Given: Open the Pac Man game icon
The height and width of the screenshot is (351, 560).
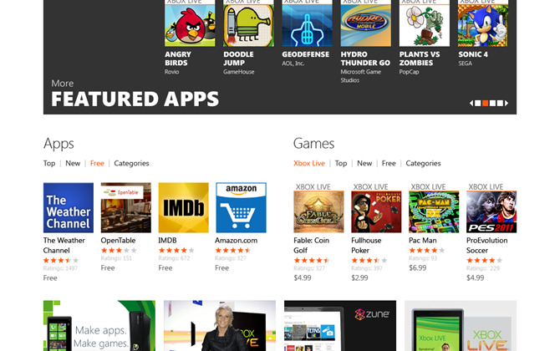Looking at the screenshot, I should tap(434, 211).
